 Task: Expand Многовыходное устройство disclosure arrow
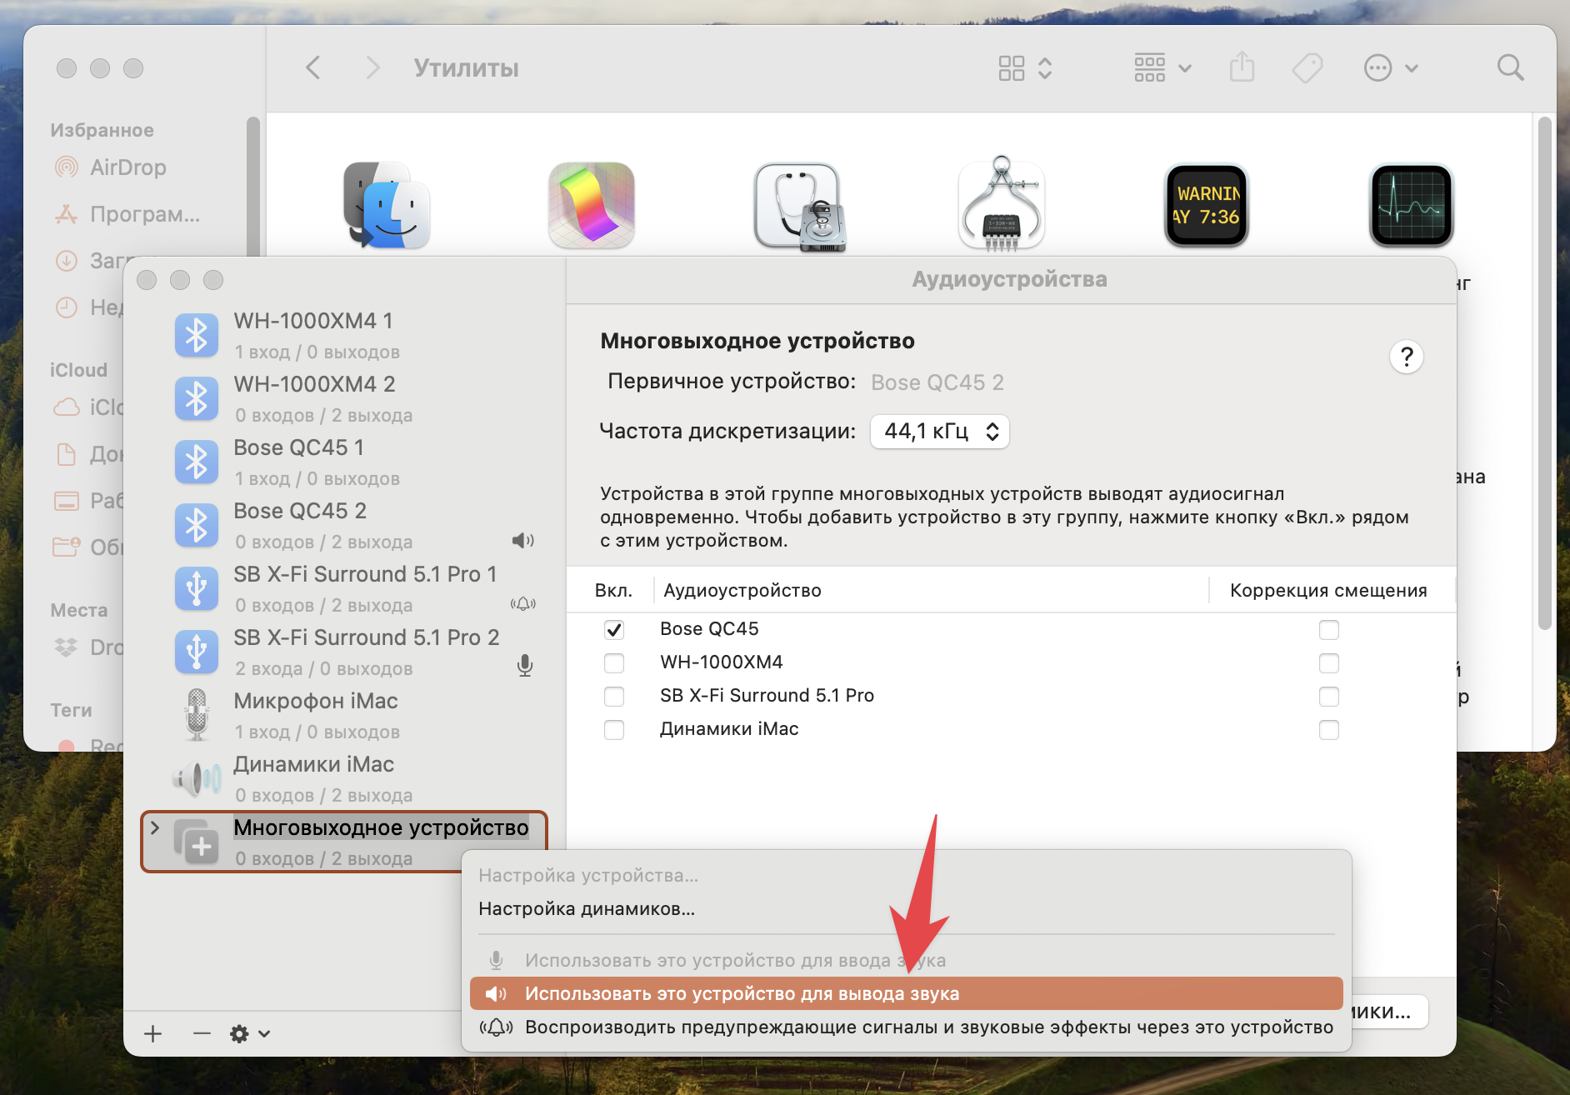[x=155, y=827]
